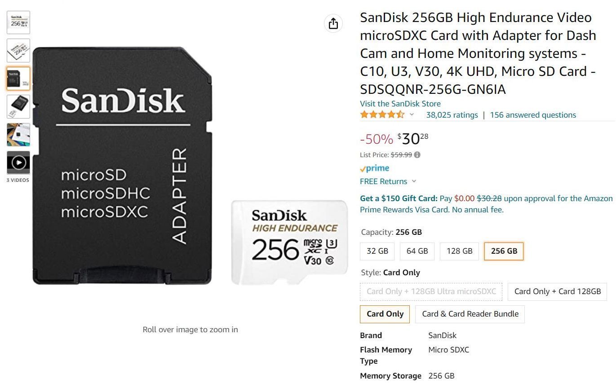Choose the 128 GB capacity
The height and width of the screenshot is (383, 616).
459,251
